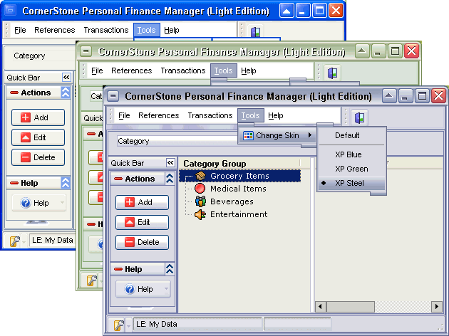Click the Category label in the blue window
The width and height of the screenshot is (449, 336).
tap(29, 56)
